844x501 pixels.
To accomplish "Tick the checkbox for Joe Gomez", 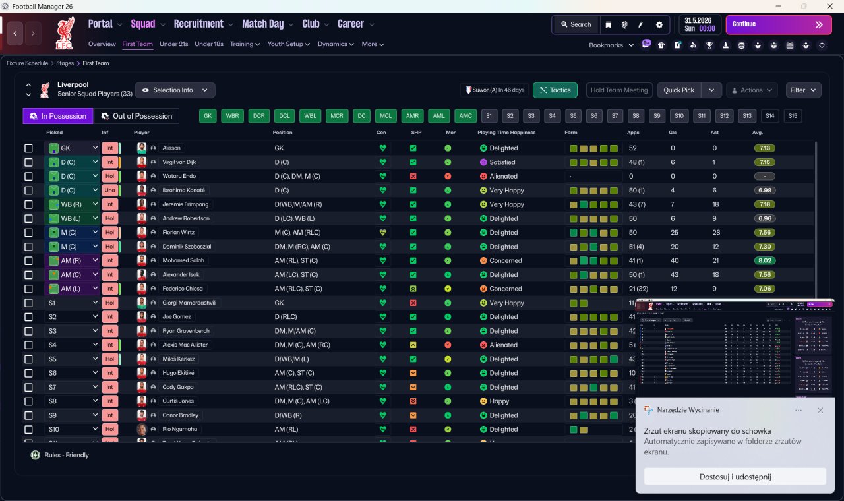I will pyautogui.click(x=28, y=317).
